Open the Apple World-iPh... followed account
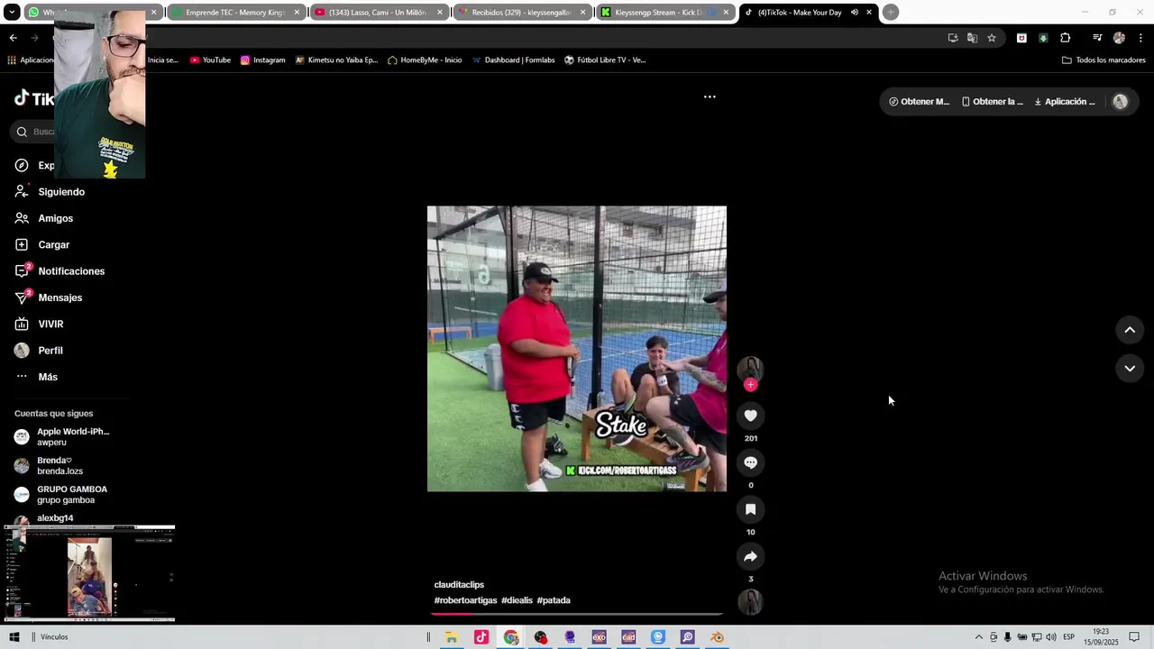The image size is (1154, 649). click(63, 437)
